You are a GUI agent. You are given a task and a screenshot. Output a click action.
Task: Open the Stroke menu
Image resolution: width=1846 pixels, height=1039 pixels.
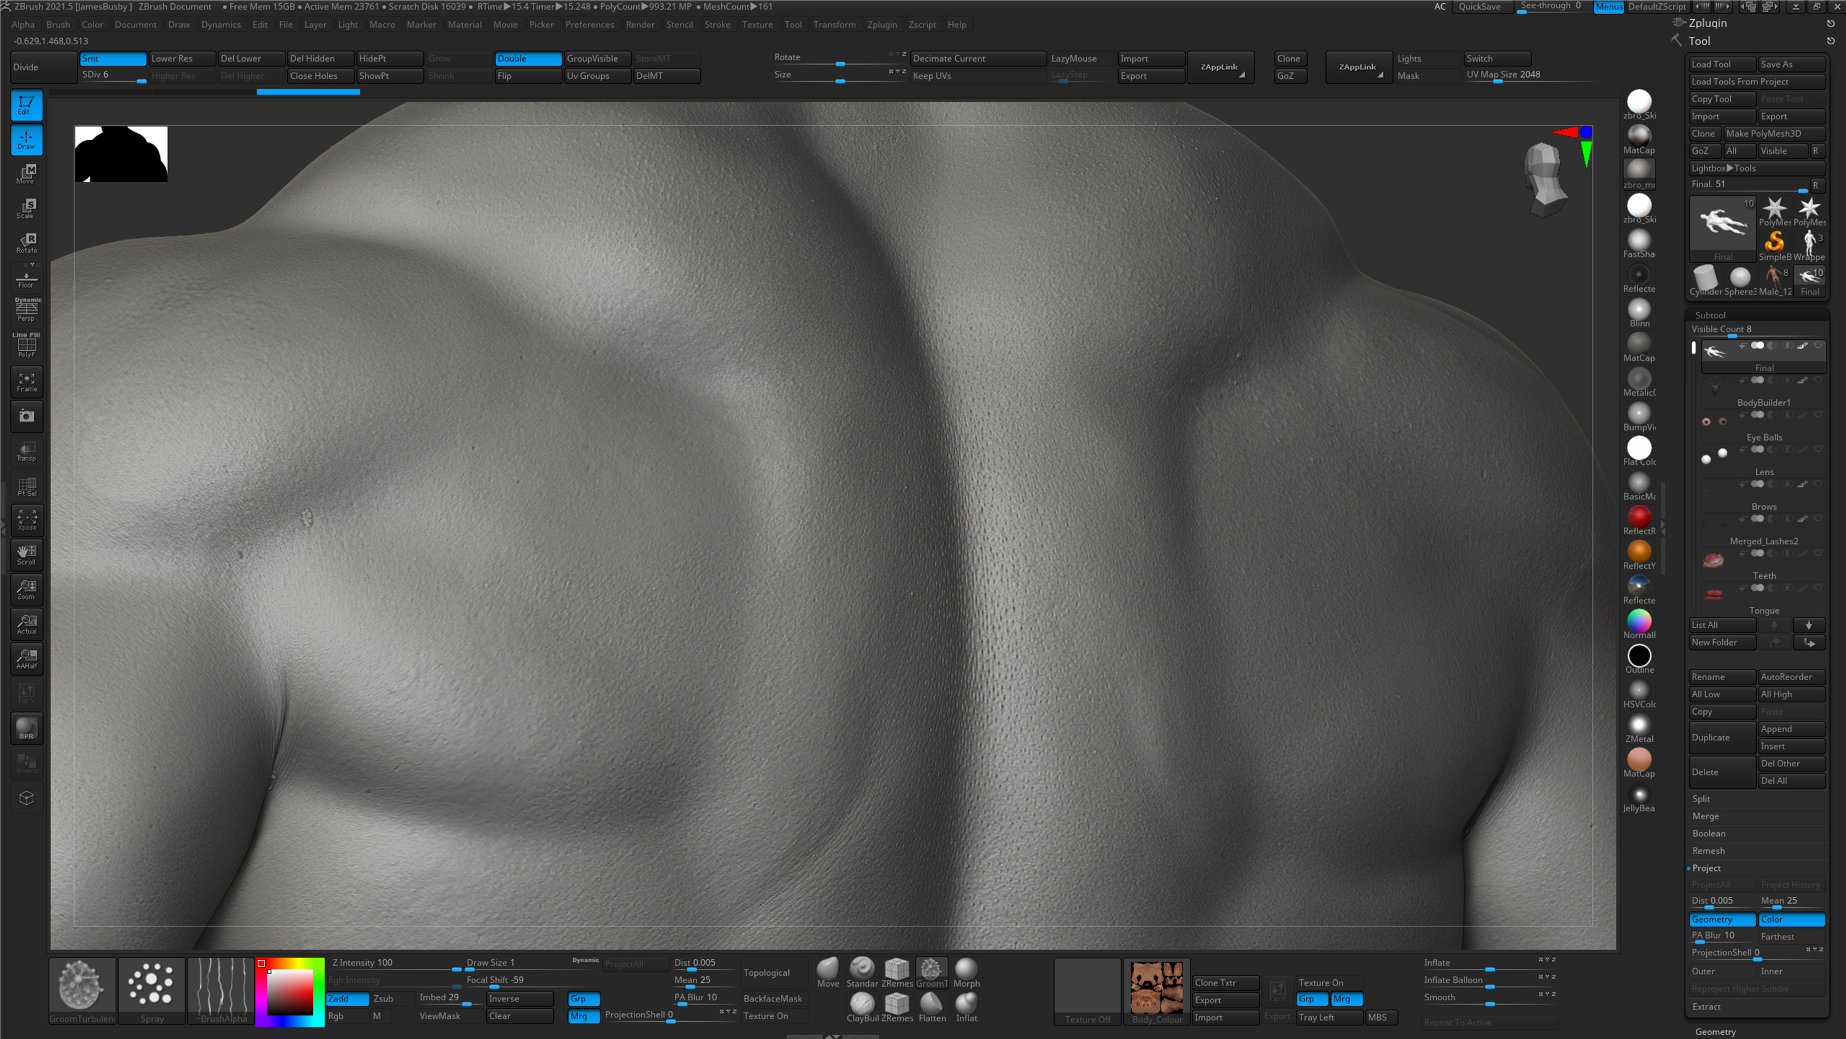pyautogui.click(x=717, y=25)
